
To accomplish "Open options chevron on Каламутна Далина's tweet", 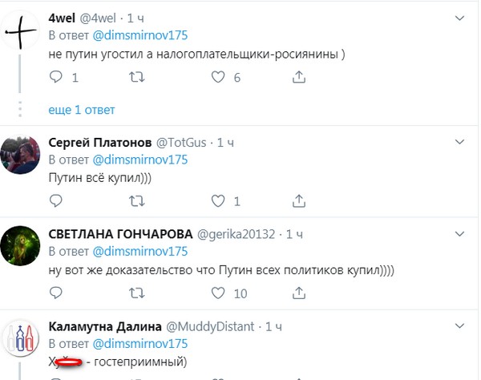I will click(459, 325).
